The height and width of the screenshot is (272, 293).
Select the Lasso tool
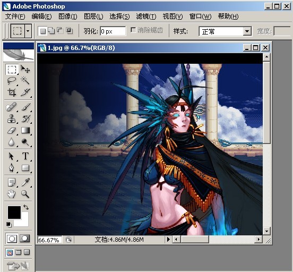[x=12, y=81]
